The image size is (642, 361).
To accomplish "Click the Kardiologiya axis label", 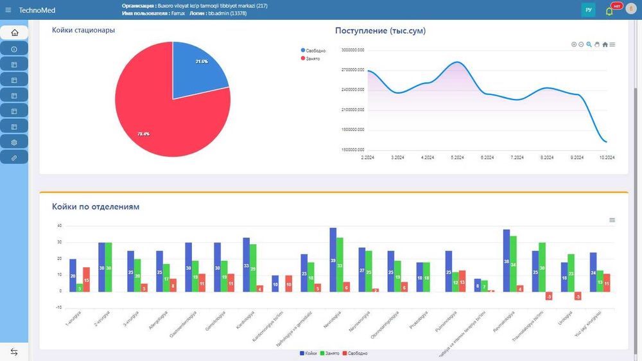I will (x=245, y=320).
